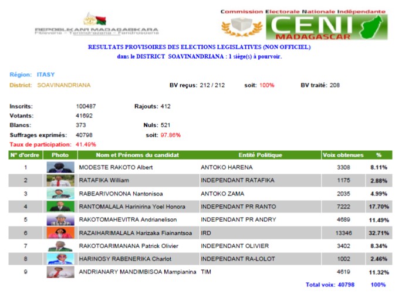Click the '%' column header

click(379, 155)
